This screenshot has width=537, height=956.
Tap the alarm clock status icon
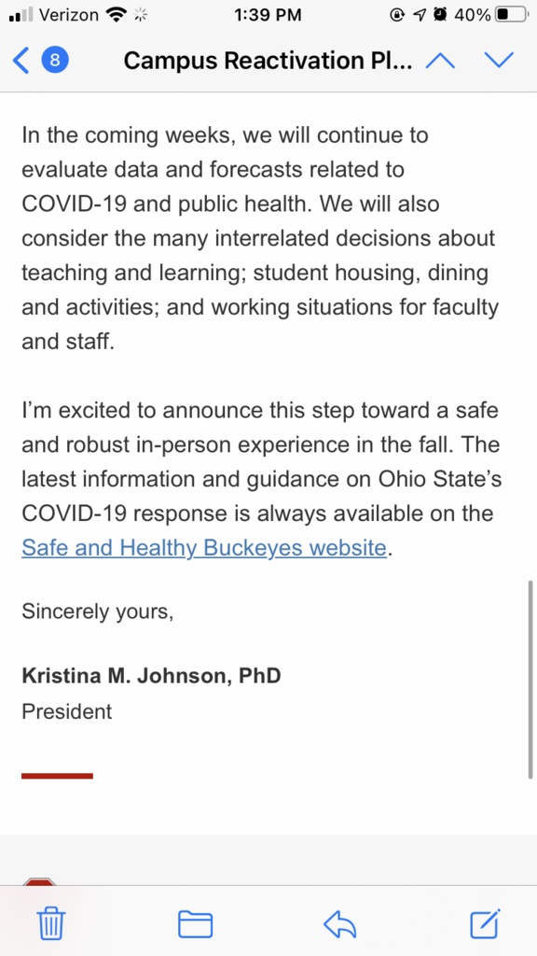[x=440, y=15]
